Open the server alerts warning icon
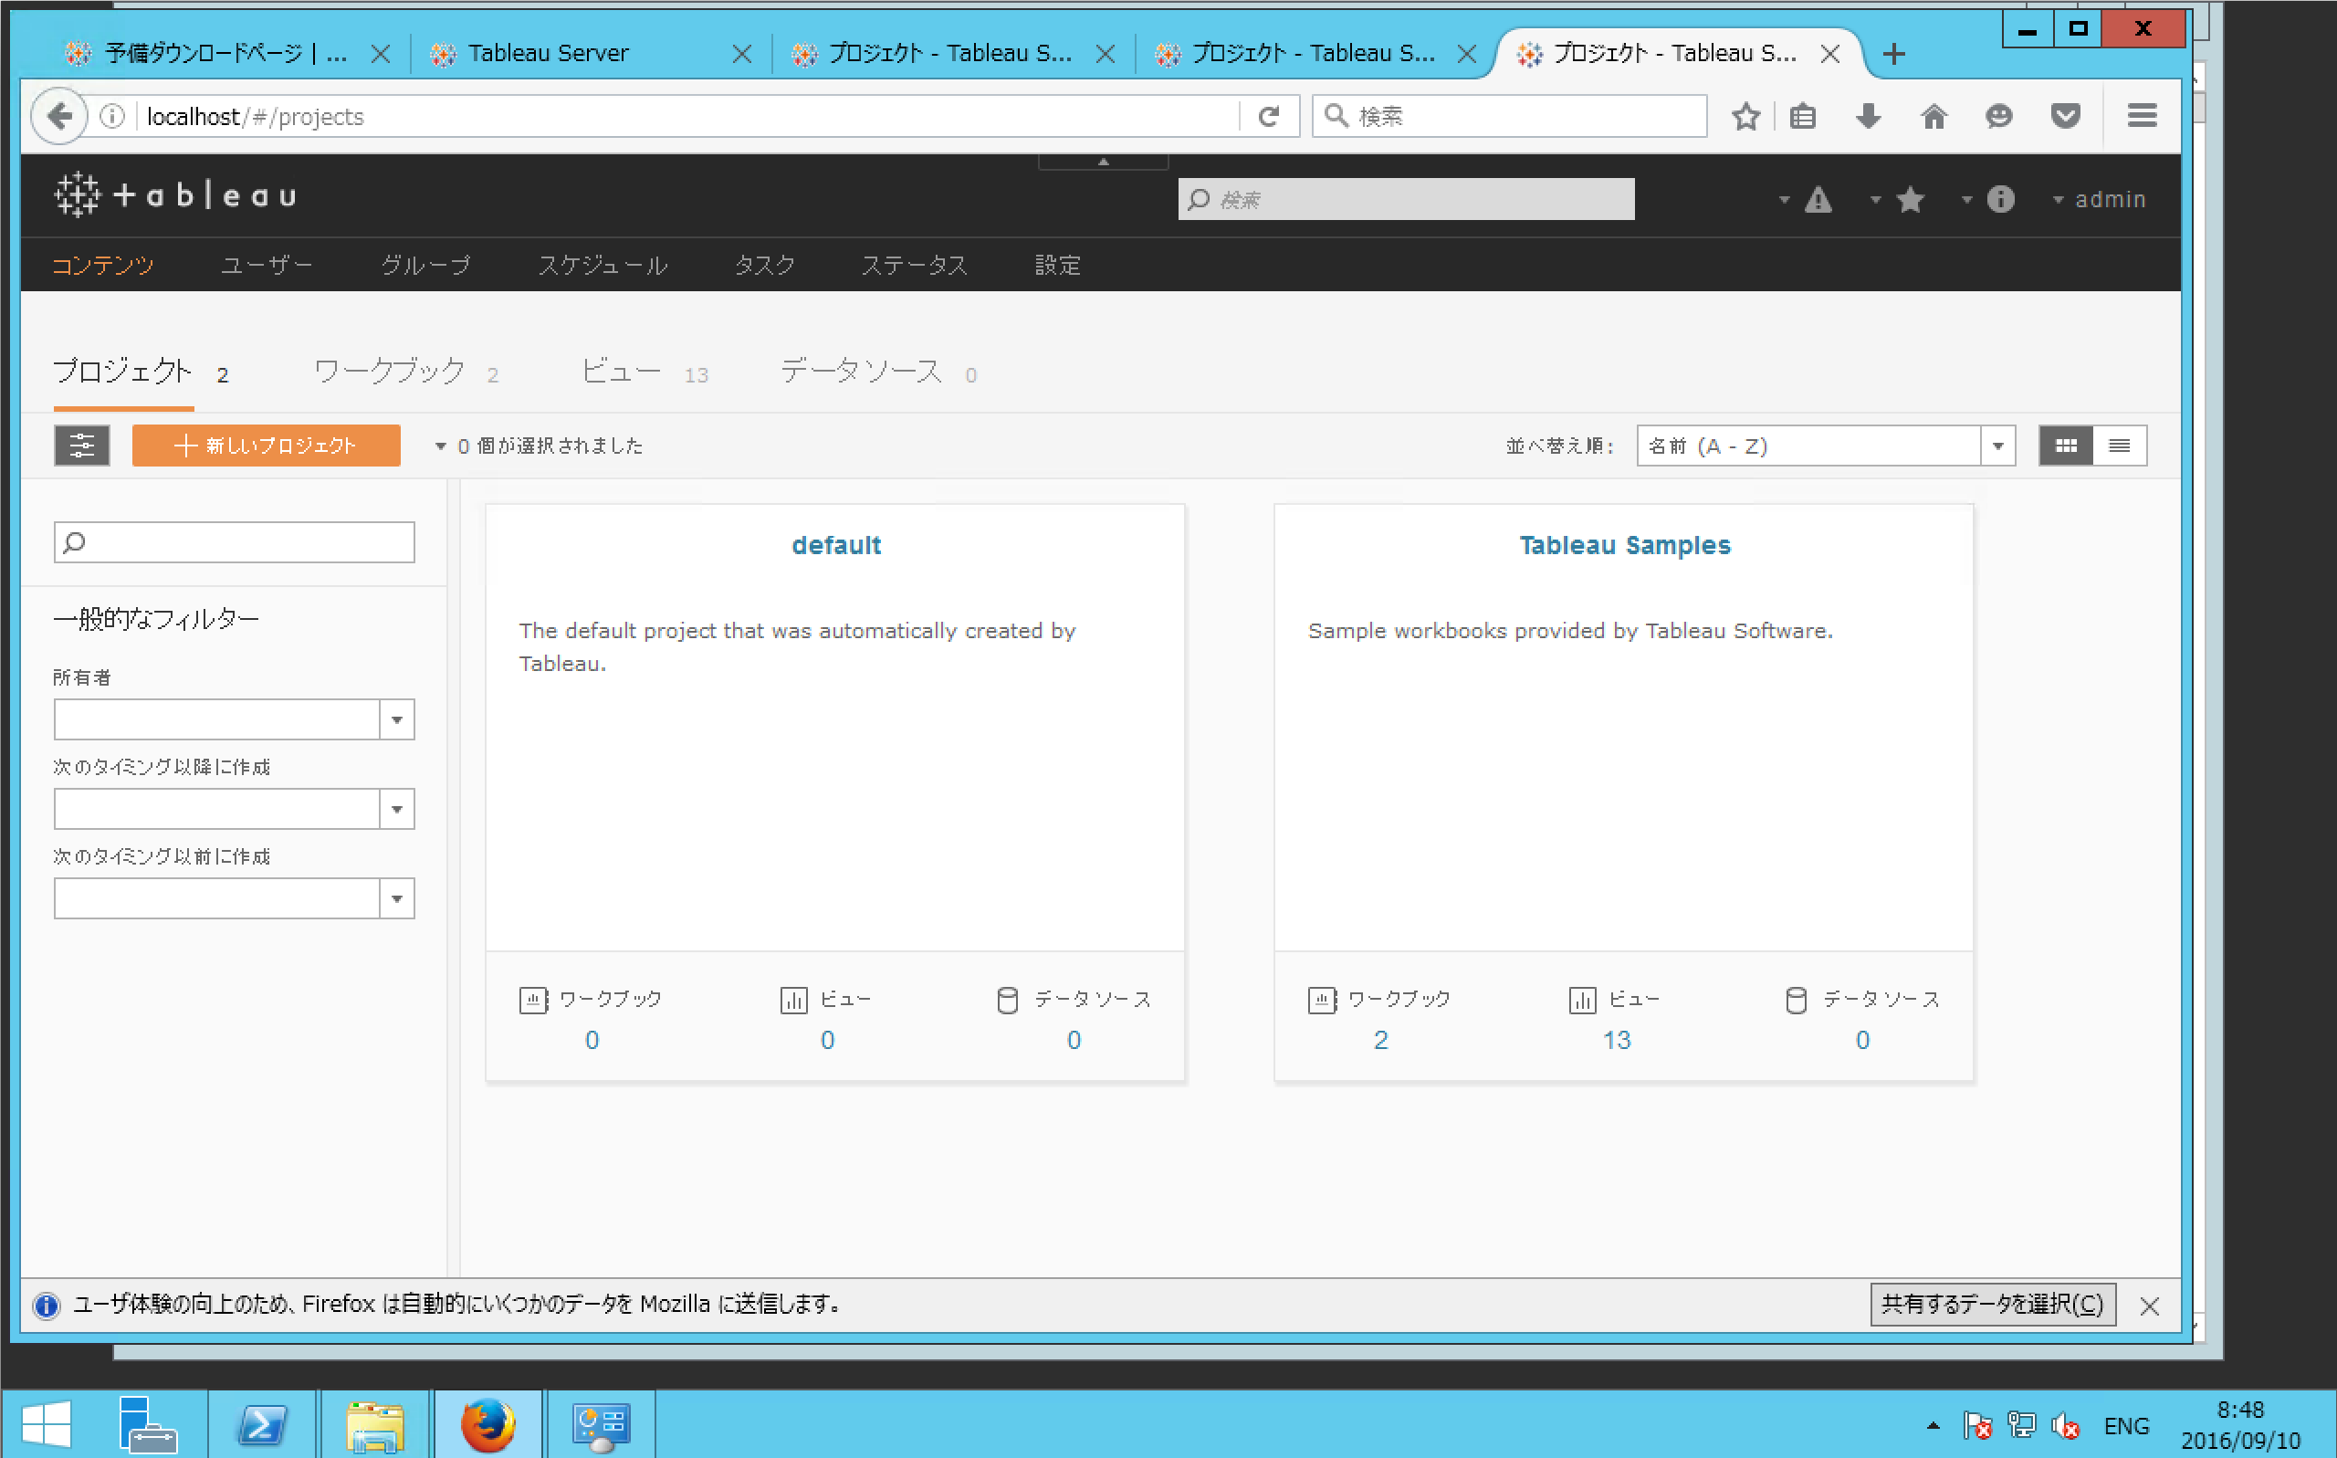Screen dimensions: 2337x1458 [1818, 199]
